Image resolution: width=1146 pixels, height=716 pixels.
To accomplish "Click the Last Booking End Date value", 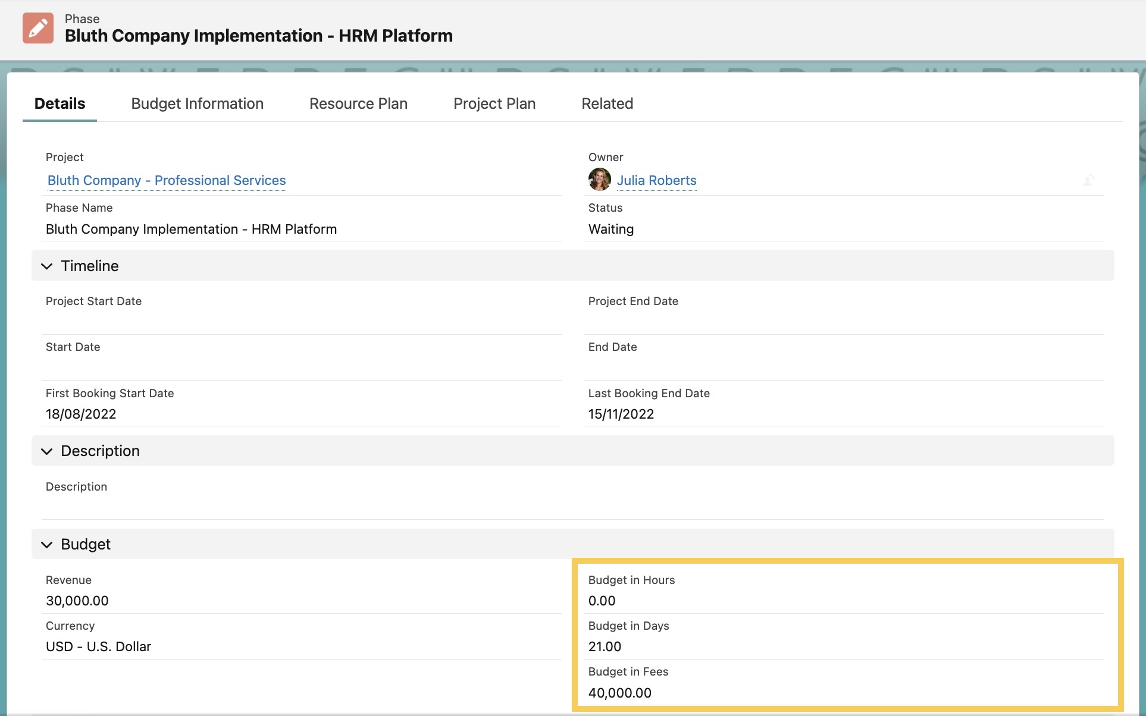I will tap(621, 414).
